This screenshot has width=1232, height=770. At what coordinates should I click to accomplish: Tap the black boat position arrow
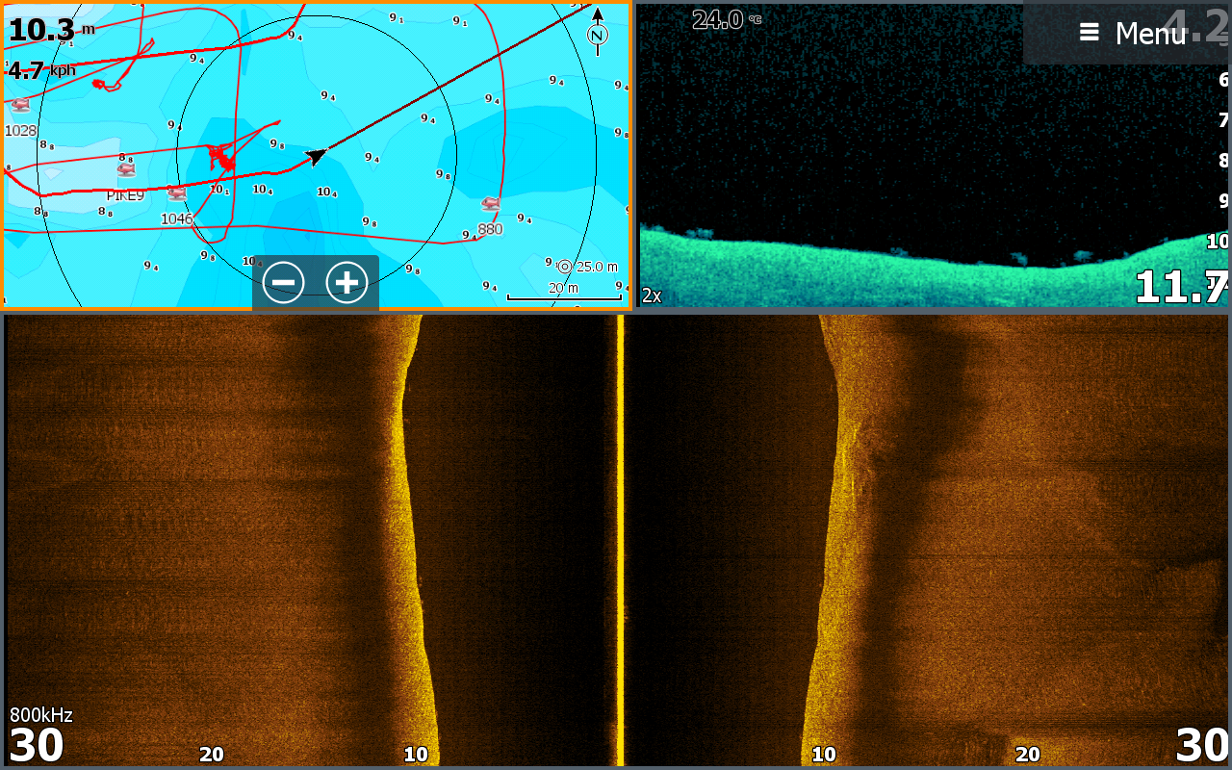316,156
